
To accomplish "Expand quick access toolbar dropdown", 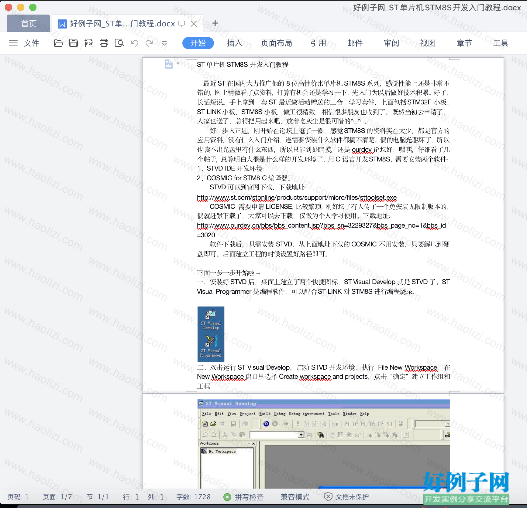I will [x=164, y=43].
